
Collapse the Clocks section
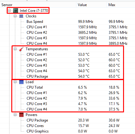tap(15, 16)
